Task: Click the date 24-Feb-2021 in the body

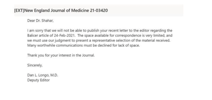Action: pos(64,35)
